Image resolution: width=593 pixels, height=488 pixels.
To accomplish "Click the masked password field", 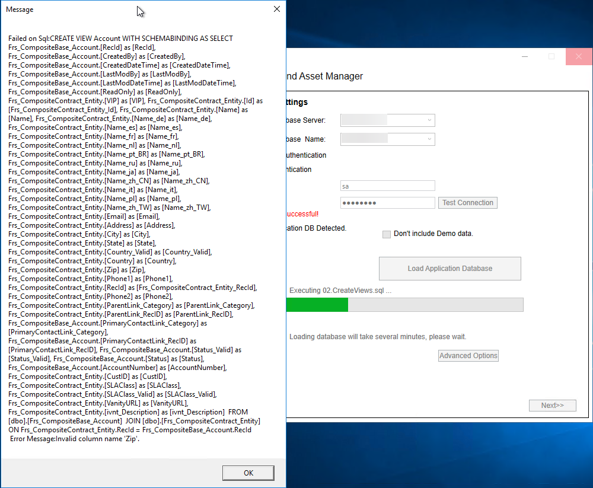I will 387,203.
